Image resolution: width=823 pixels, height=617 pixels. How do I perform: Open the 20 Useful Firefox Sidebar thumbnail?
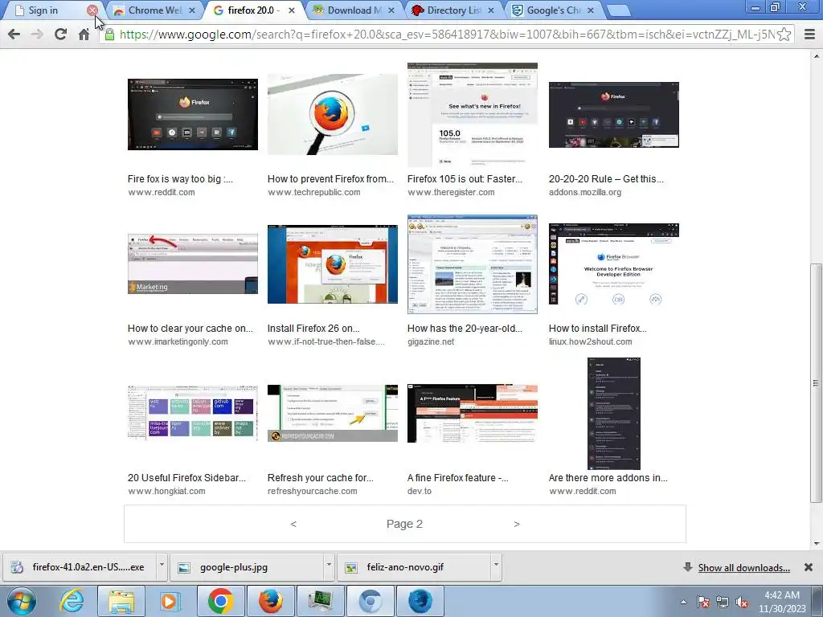point(193,414)
